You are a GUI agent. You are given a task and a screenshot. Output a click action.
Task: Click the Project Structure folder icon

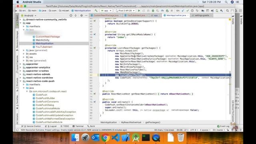pos(203,11)
